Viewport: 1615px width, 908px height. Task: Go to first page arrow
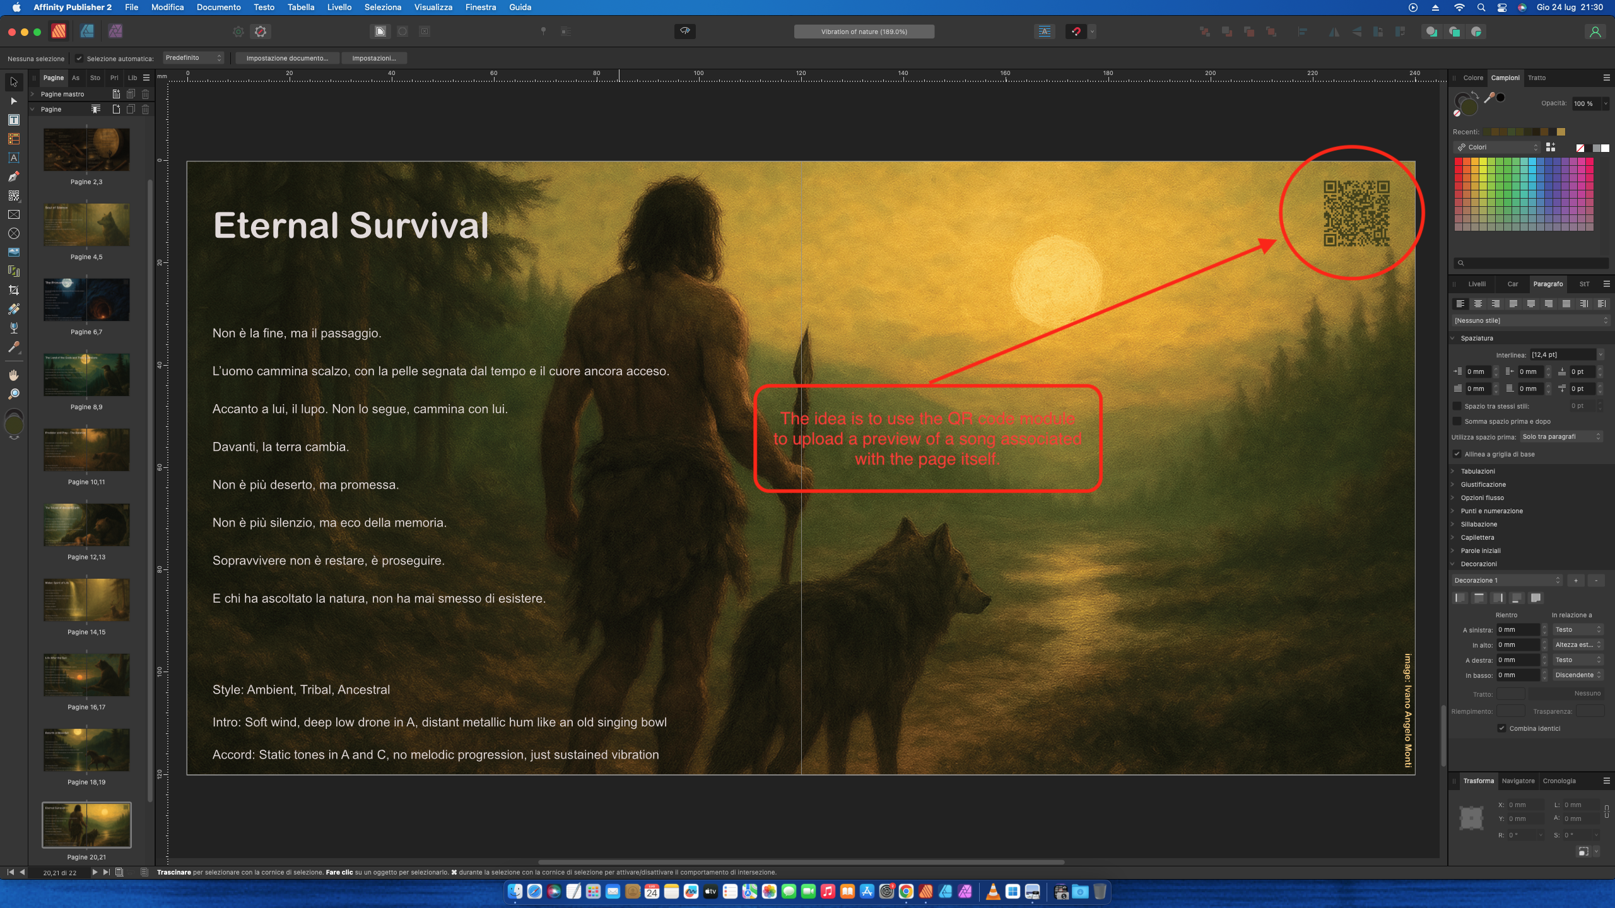pyautogui.click(x=10, y=872)
